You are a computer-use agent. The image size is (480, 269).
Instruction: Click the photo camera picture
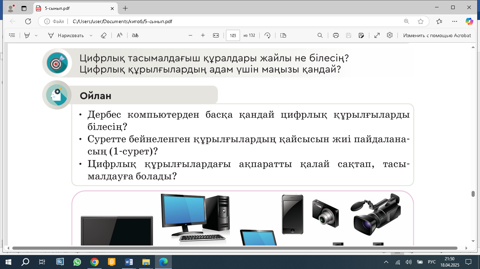[x=325, y=213]
